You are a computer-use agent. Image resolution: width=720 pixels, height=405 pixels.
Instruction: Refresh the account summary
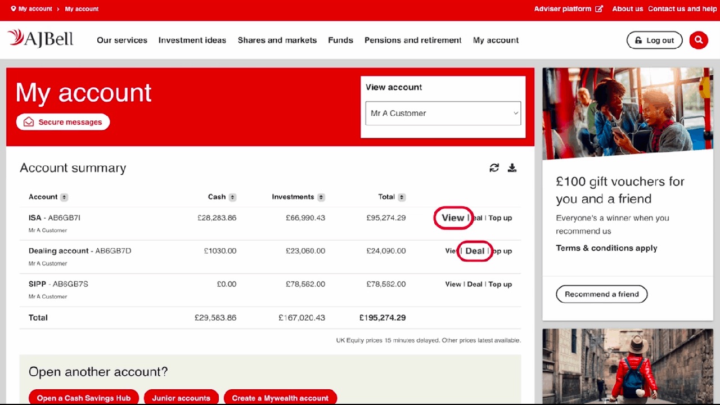[x=494, y=168]
